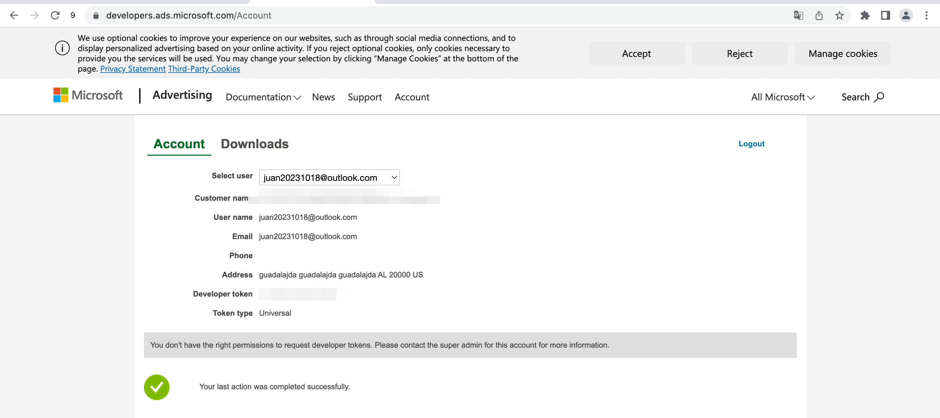Reload the current page

55,15
